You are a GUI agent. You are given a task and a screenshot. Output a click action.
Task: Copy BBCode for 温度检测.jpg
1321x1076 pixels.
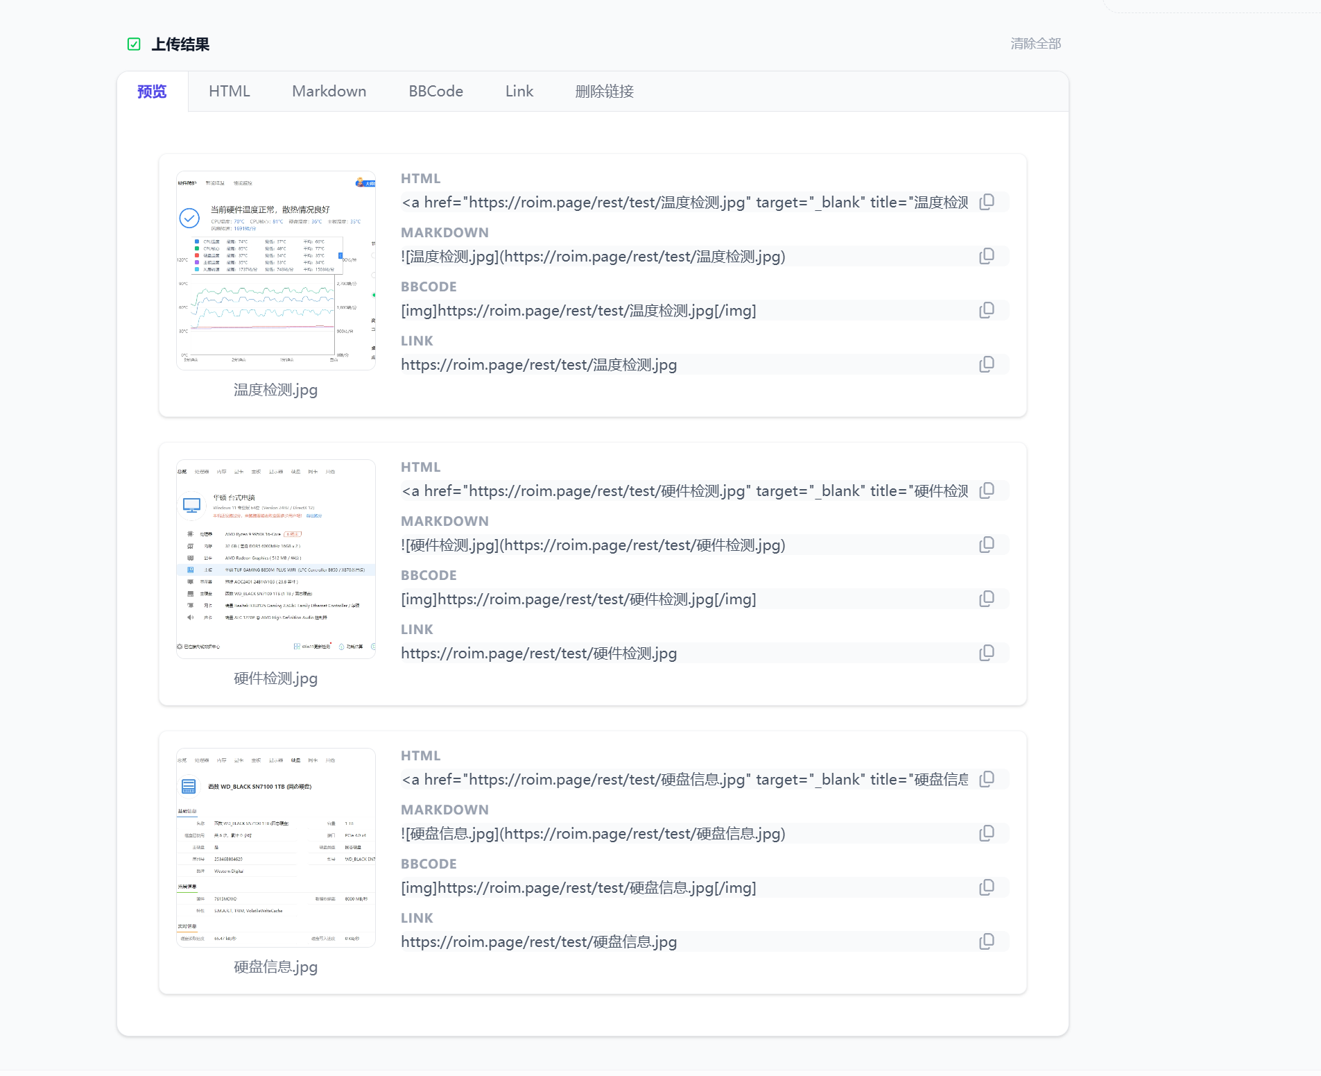pos(986,310)
